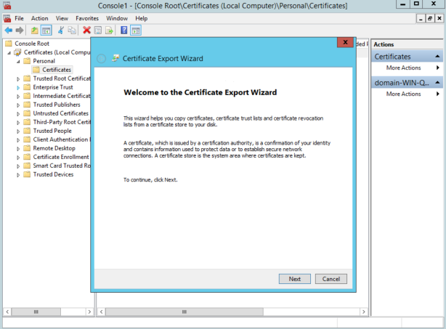The height and width of the screenshot is (329, 446).
Task: Restore the inner MDI console window
Action: 430,18
